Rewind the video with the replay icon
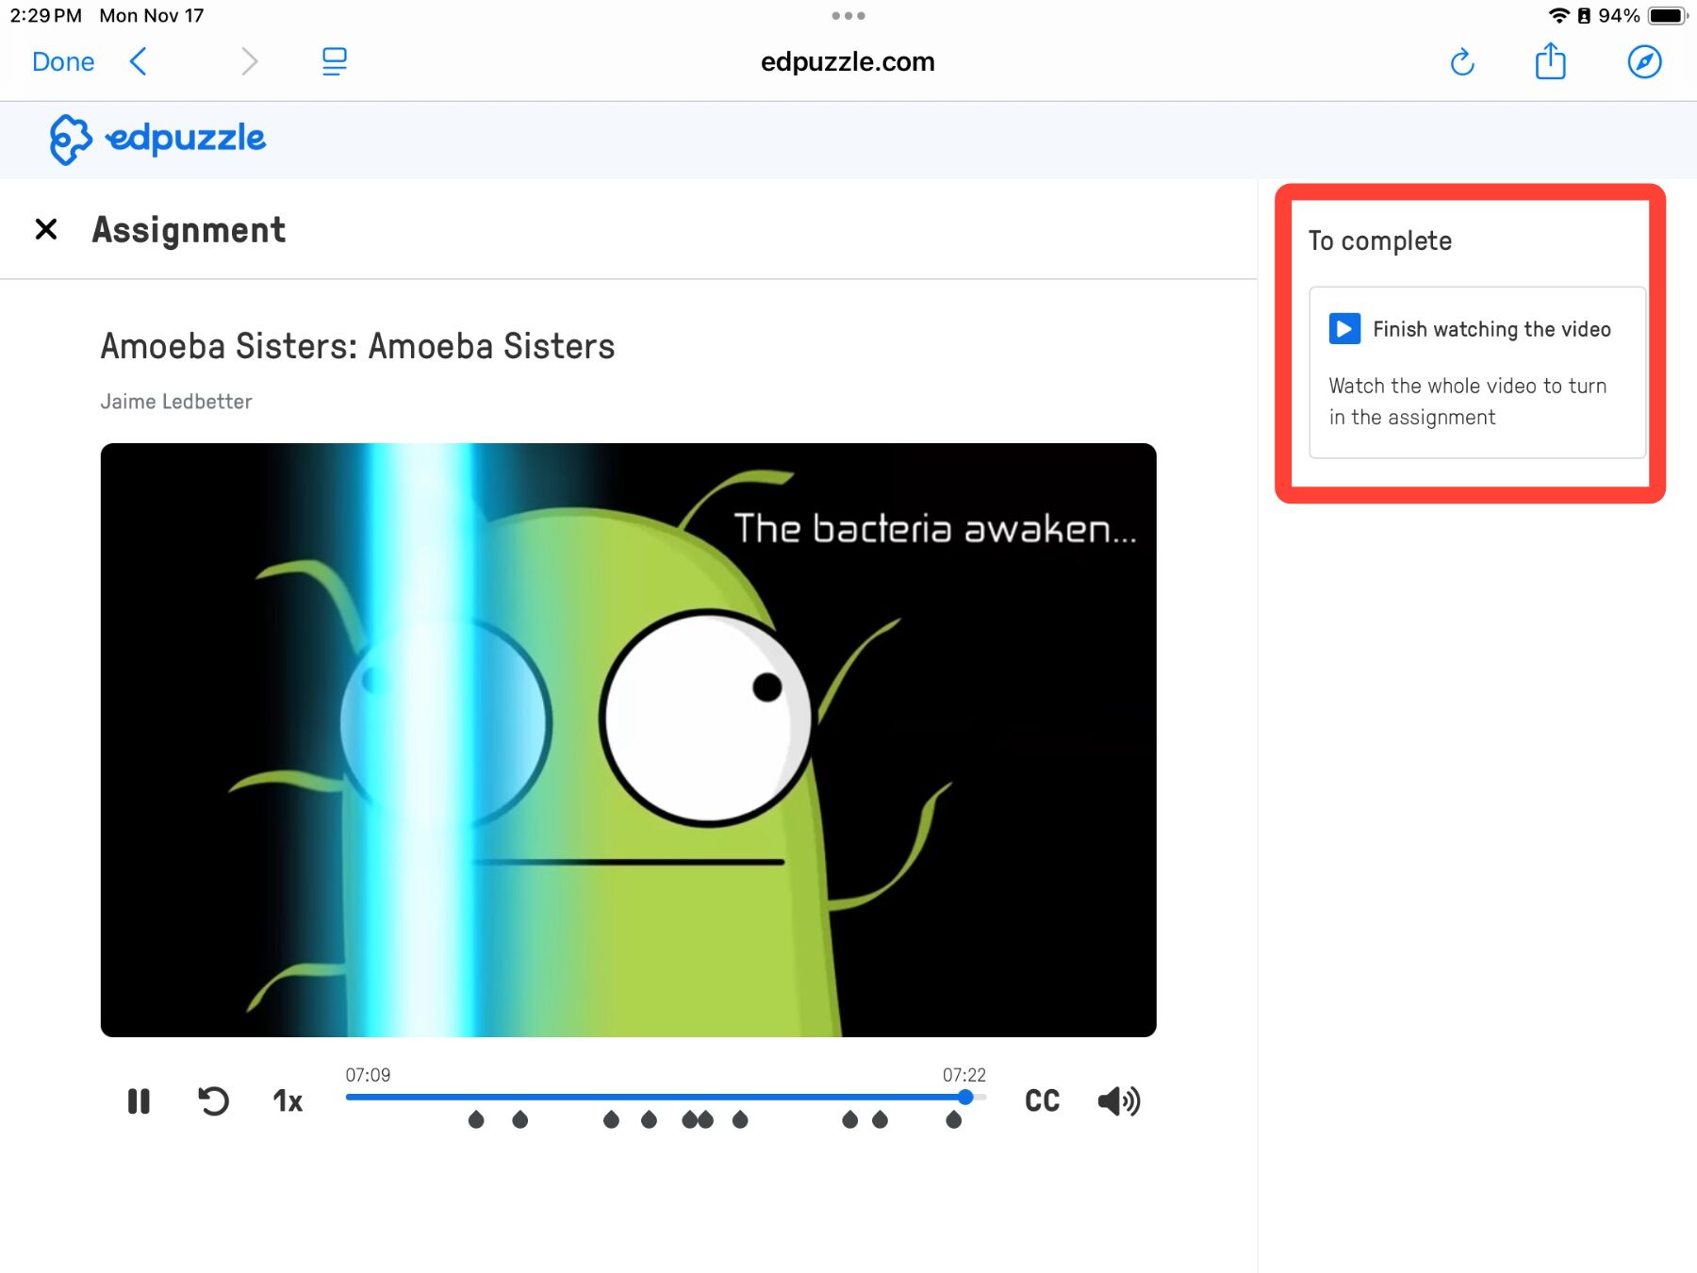 (213, 1100)
